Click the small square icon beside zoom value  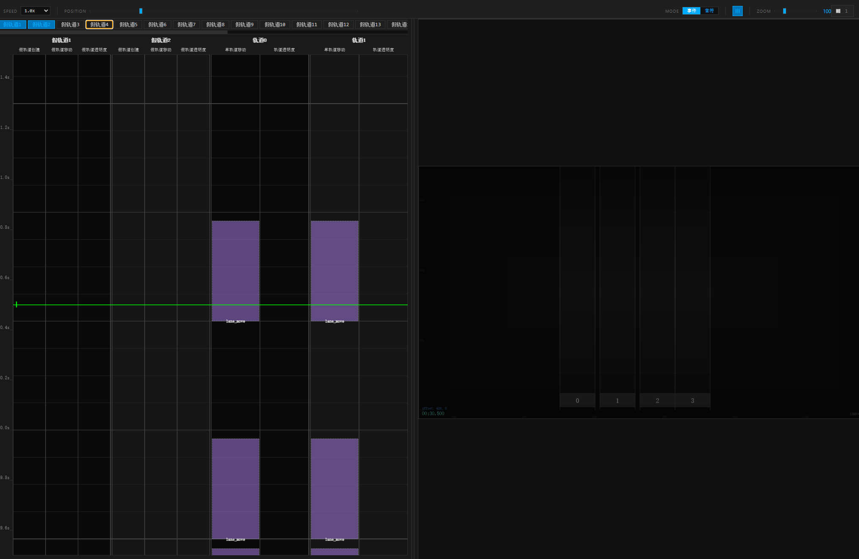click(838, 11)
